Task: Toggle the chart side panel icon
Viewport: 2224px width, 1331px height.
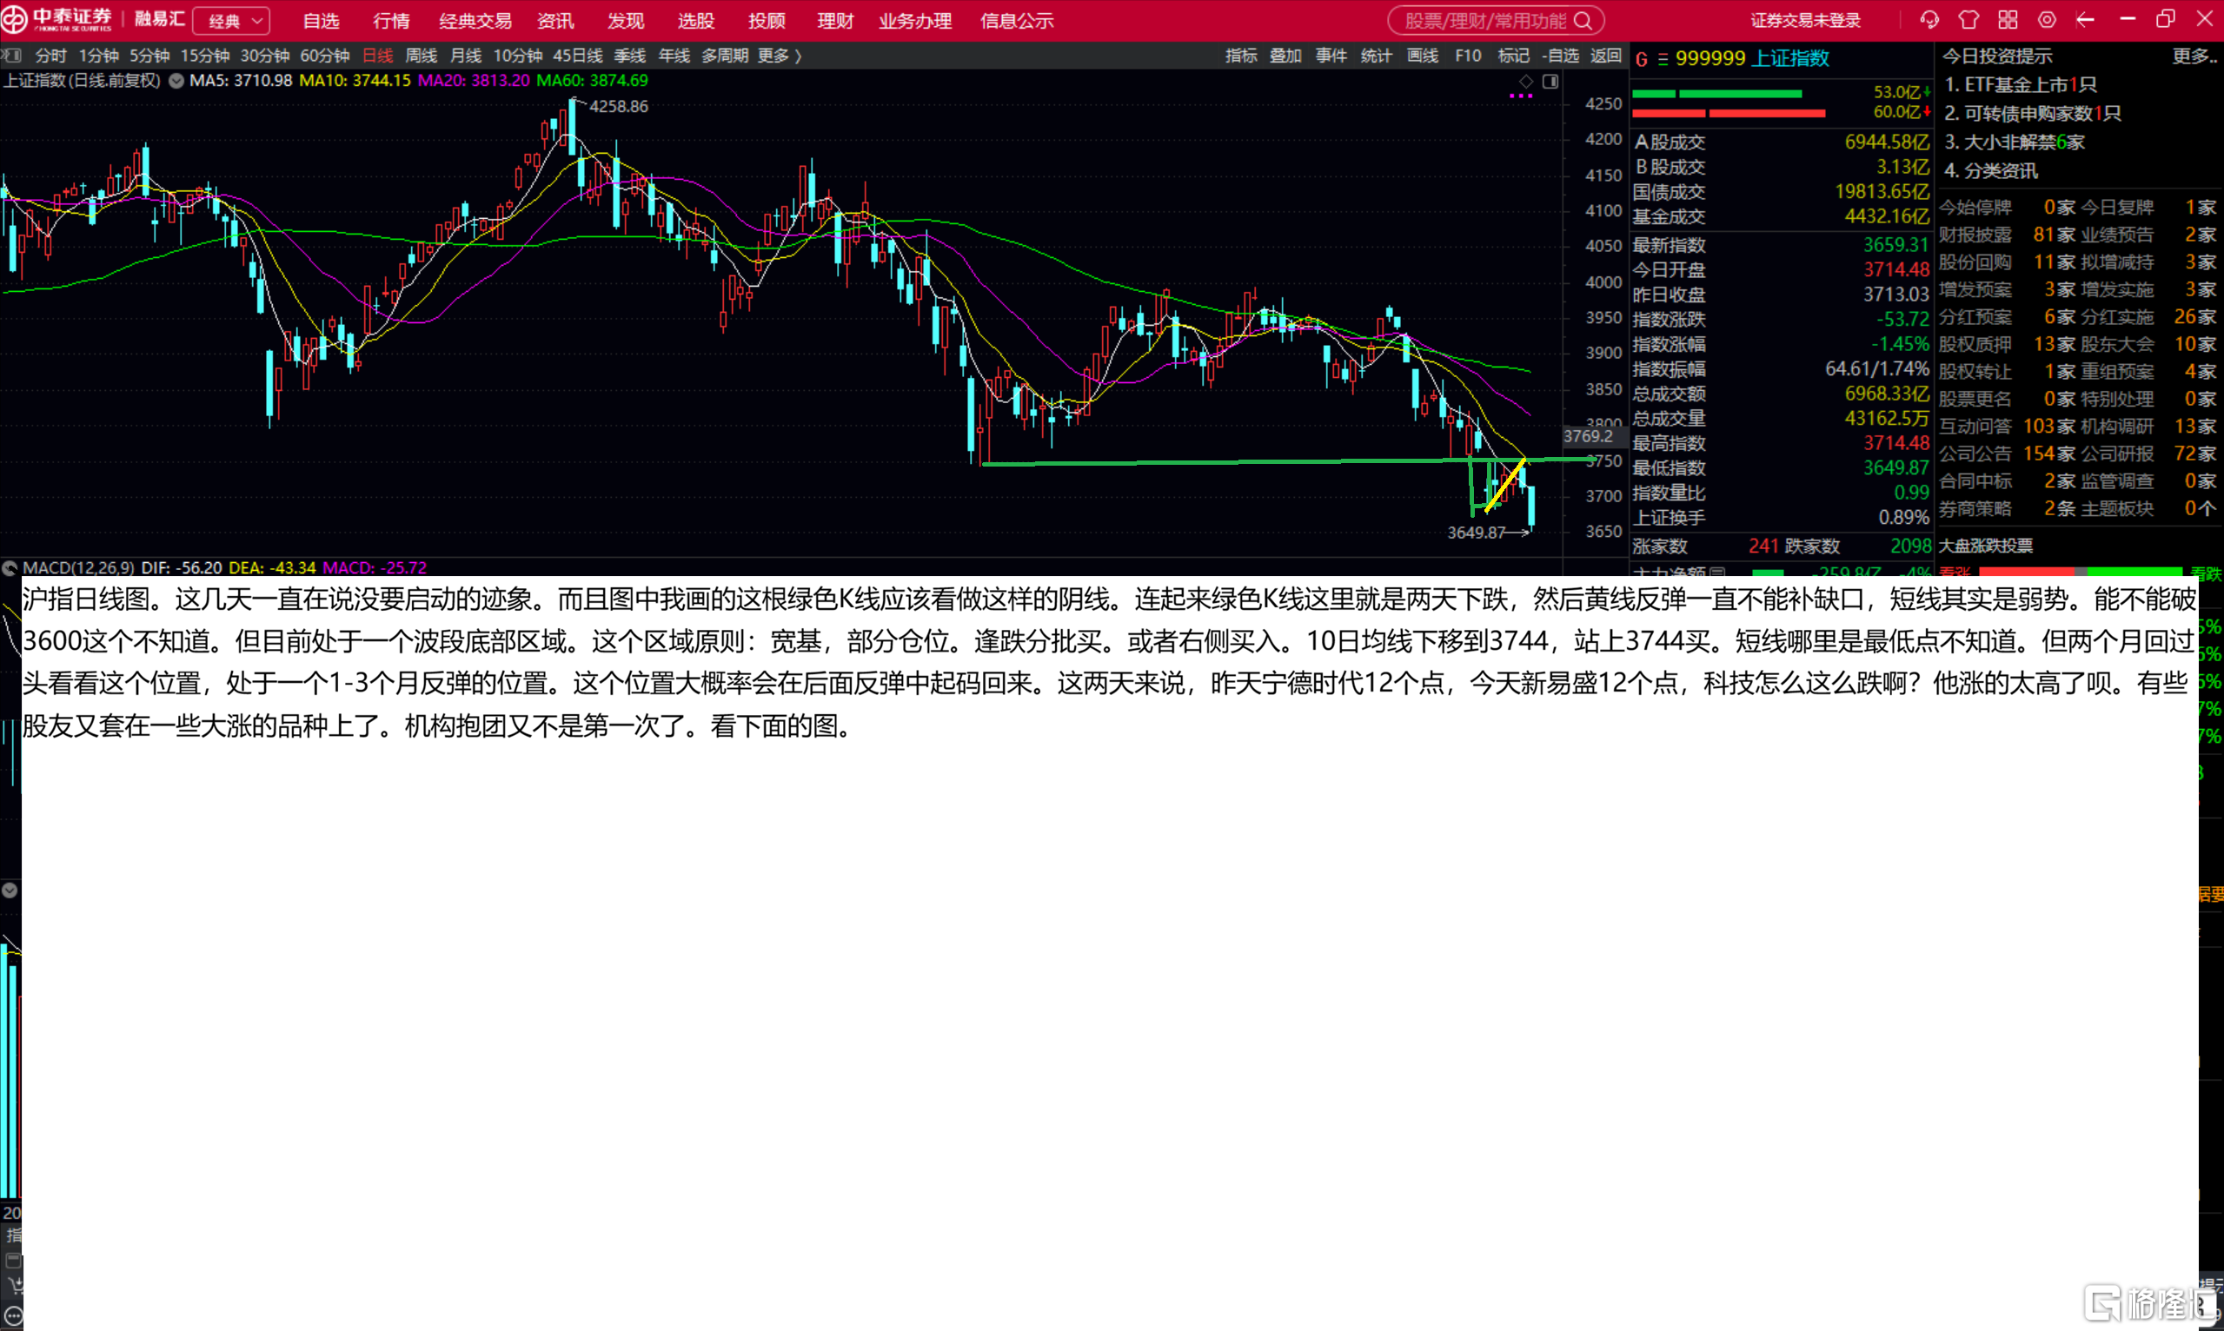Action: pyautogui.click(x=1550, y=82)
